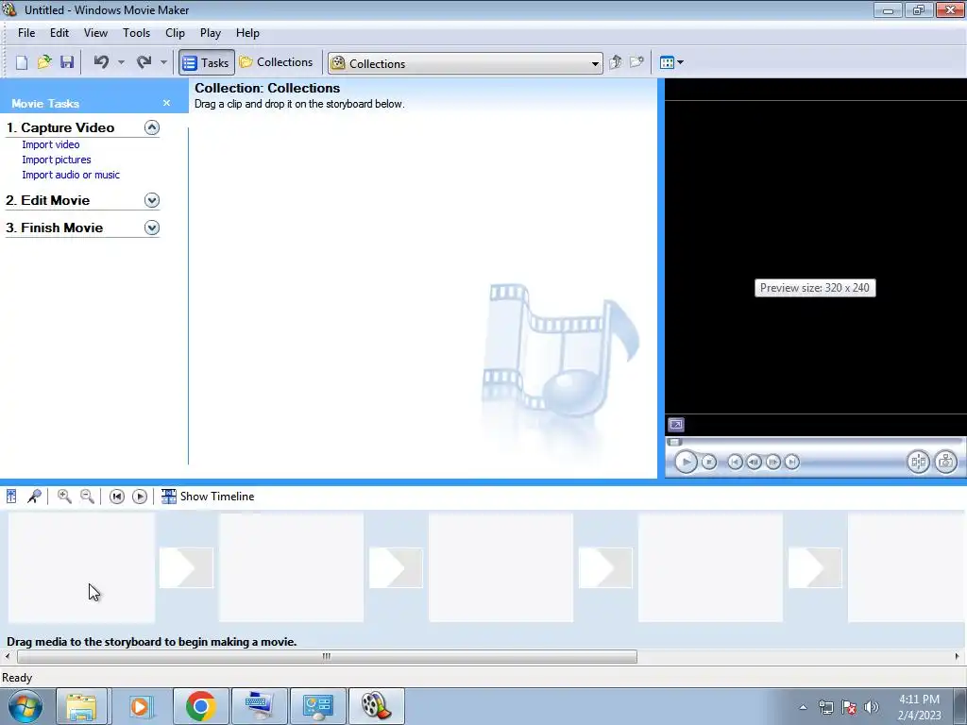The width and height of the screenshot is (967, 725).
Task: Show hidden system tray icons
Action: [x=803, y=707]
